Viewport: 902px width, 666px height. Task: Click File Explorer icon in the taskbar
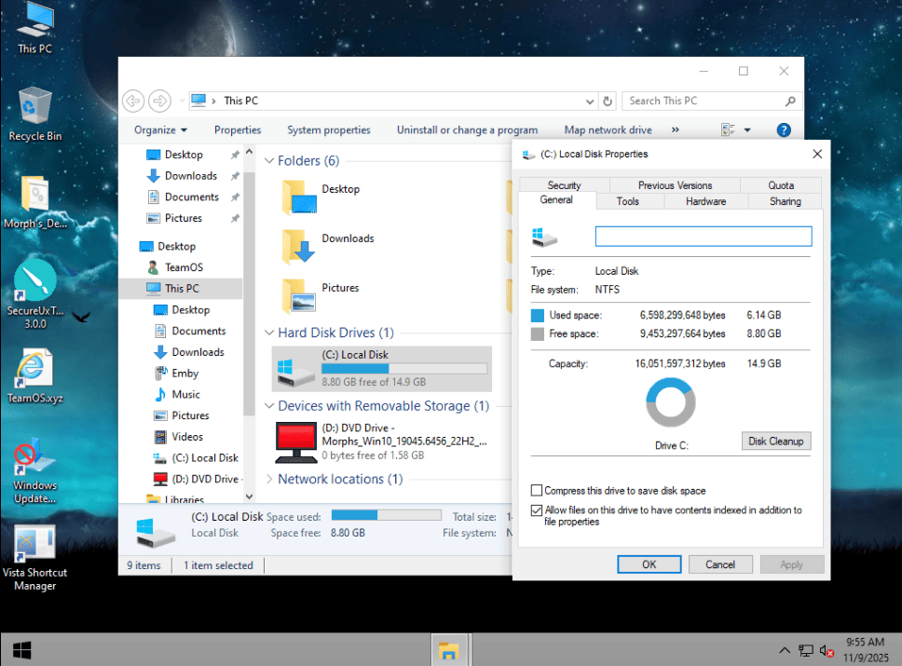tap(450, 649)
